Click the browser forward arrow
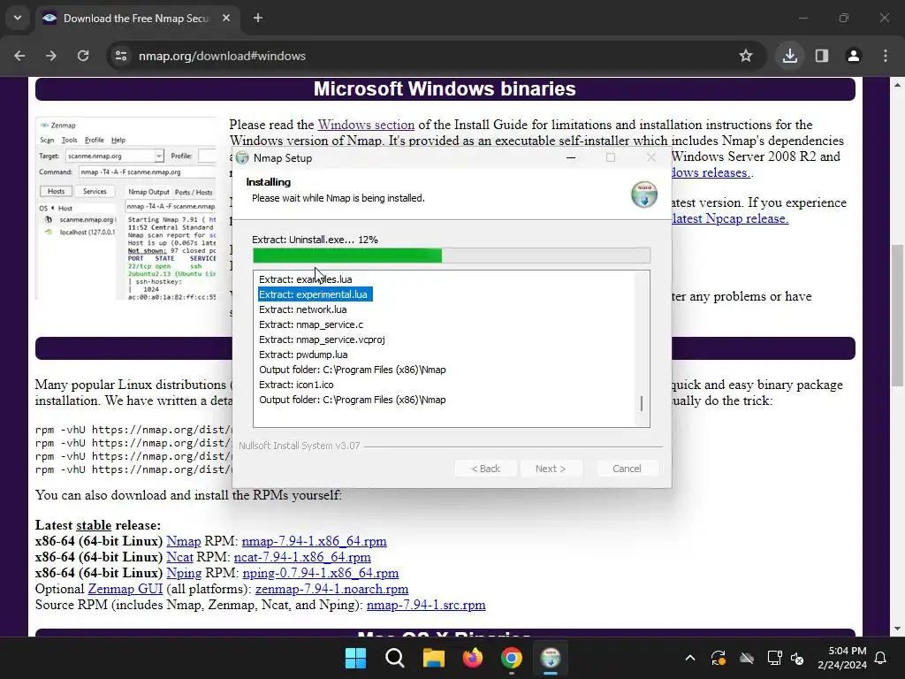 [51, 56]
